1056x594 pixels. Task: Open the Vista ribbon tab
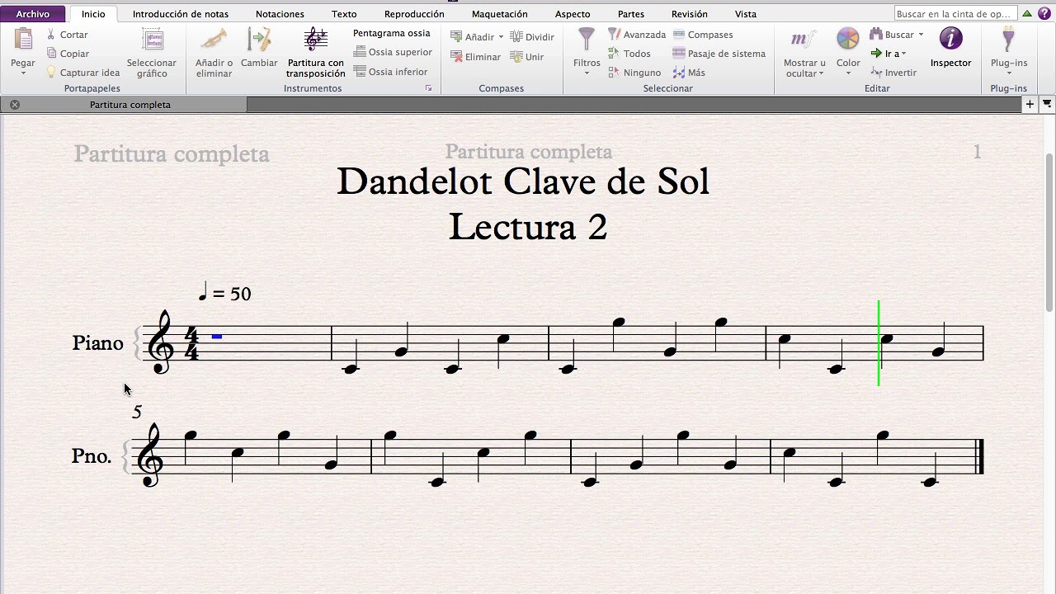pos(746,14)
